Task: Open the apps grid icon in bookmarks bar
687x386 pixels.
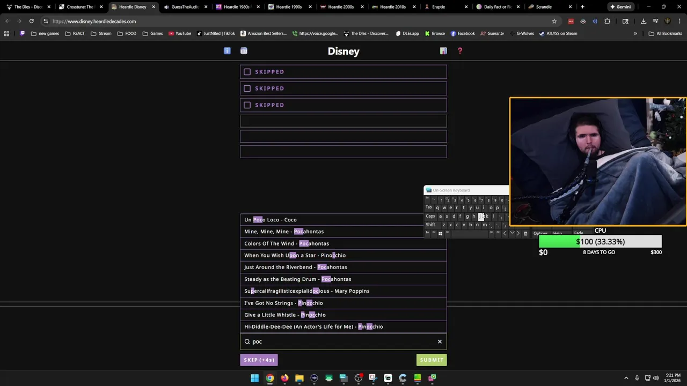Action: pyautogui.click(x=6, y=33)
